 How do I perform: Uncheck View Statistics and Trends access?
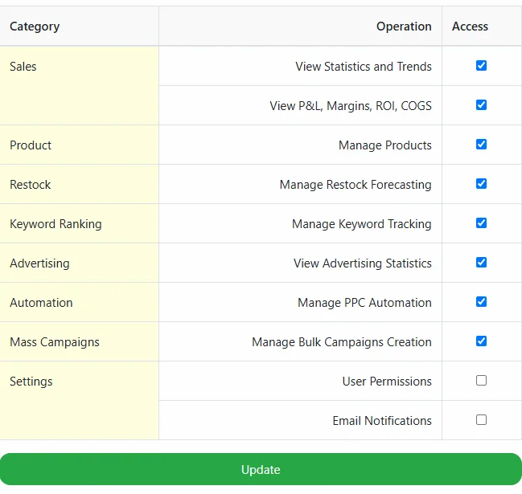point(481,66)
